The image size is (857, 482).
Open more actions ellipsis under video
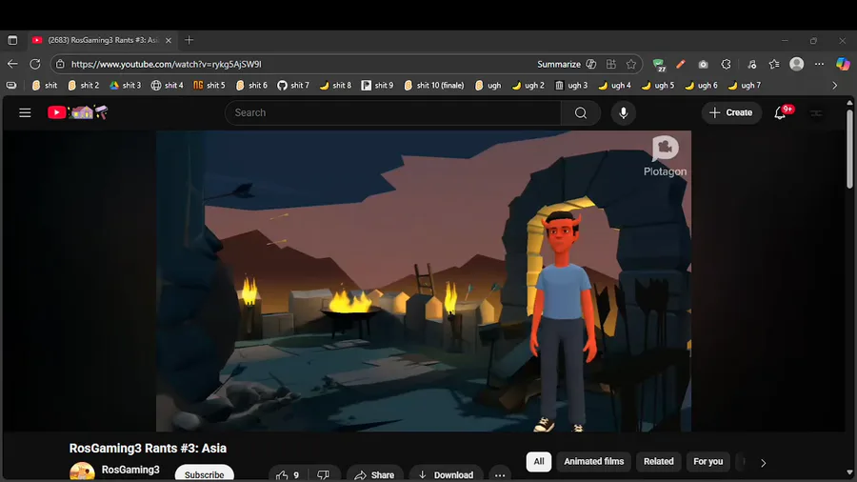point(500,474)
